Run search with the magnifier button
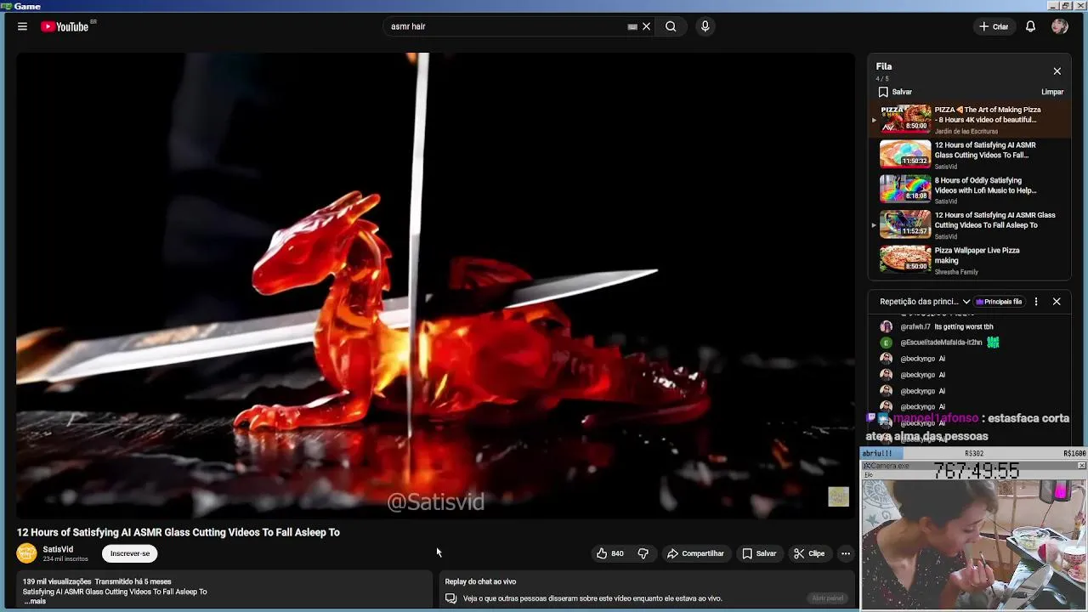 [x=671, y=26]
